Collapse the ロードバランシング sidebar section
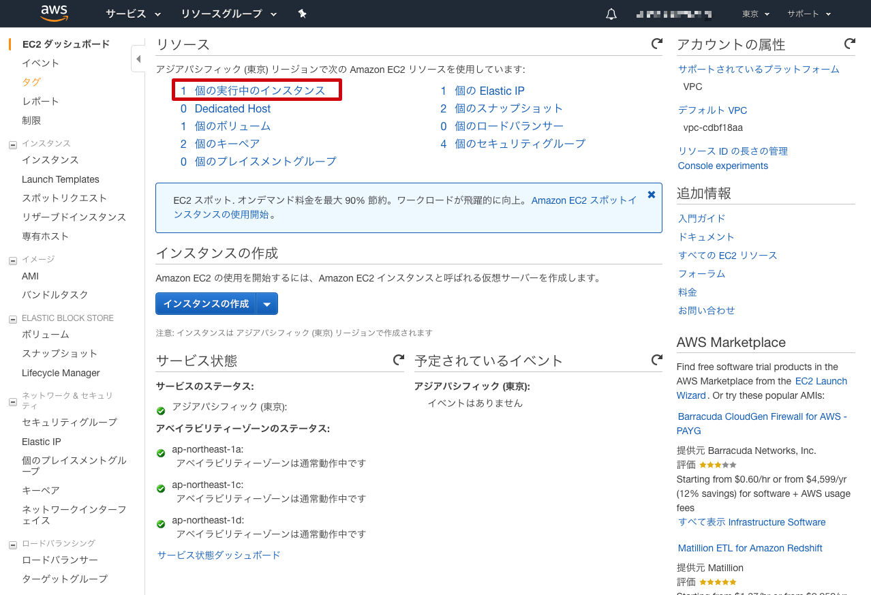Screen dimensions: 871x595 pos(12,545)
